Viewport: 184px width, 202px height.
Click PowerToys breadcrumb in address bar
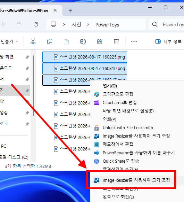click(x=107, y=25)
